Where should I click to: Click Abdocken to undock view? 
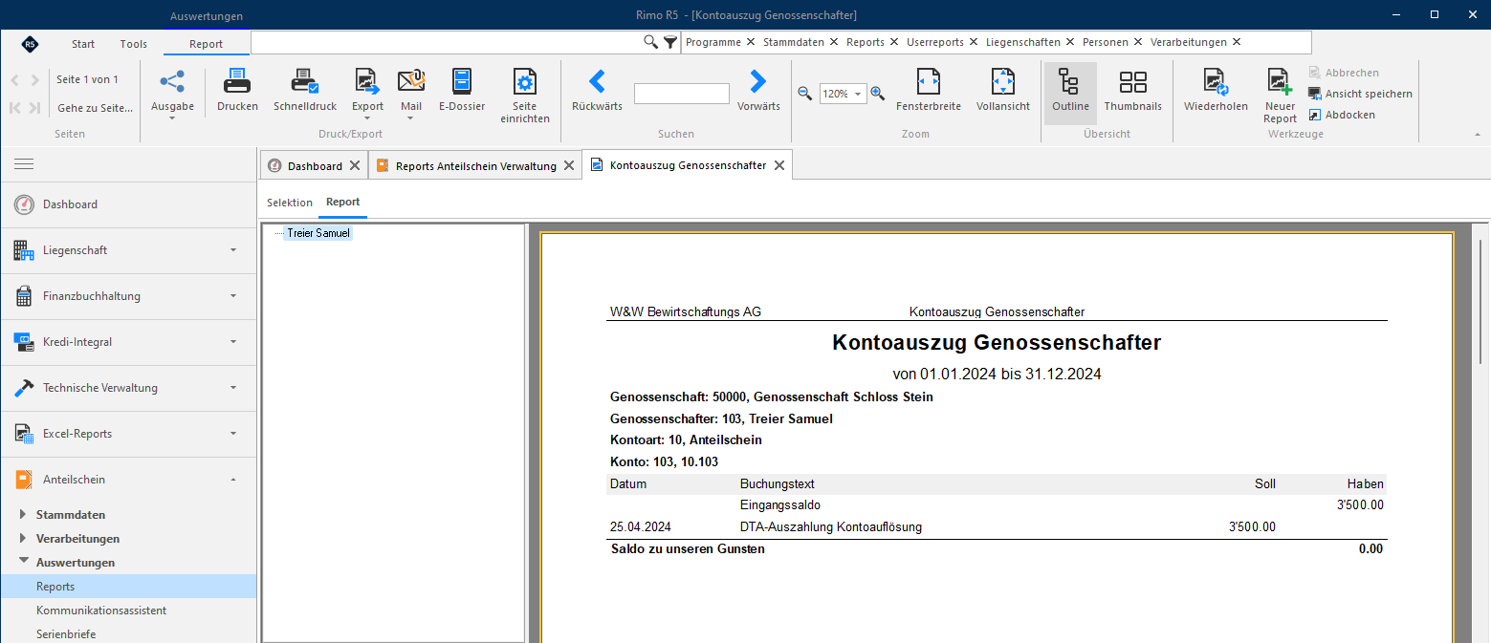pos(1342,115)
